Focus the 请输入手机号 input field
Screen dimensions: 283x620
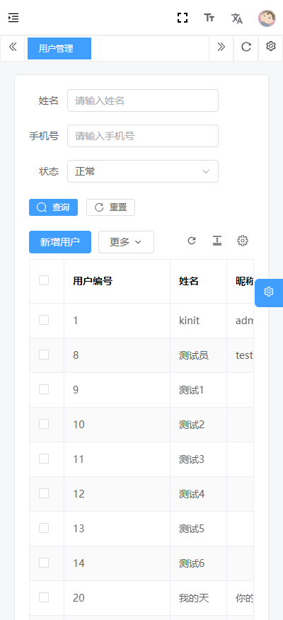143,136
